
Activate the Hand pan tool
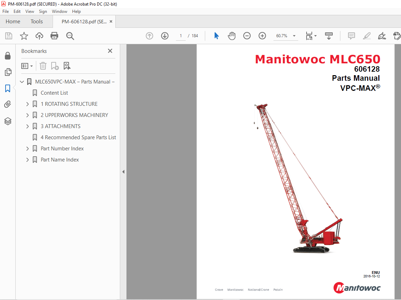click(232, 36)
